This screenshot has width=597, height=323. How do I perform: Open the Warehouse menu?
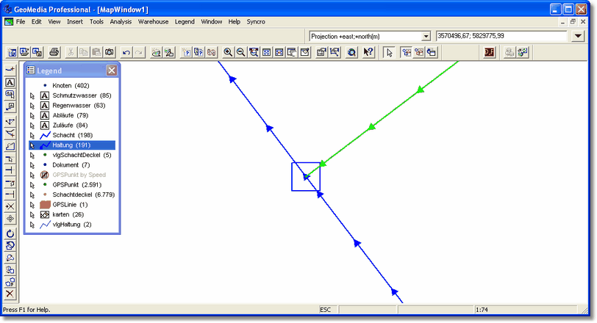coord(153,22)
